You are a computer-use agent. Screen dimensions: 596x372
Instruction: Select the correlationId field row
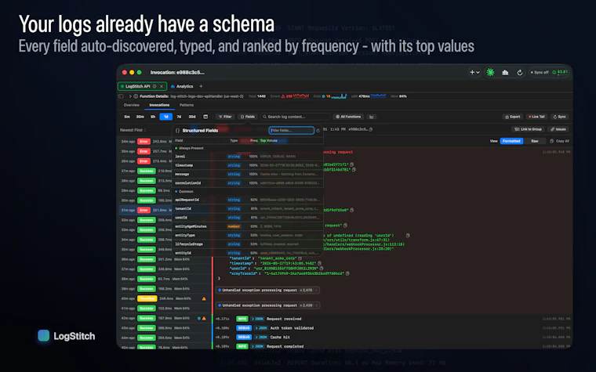248,182
